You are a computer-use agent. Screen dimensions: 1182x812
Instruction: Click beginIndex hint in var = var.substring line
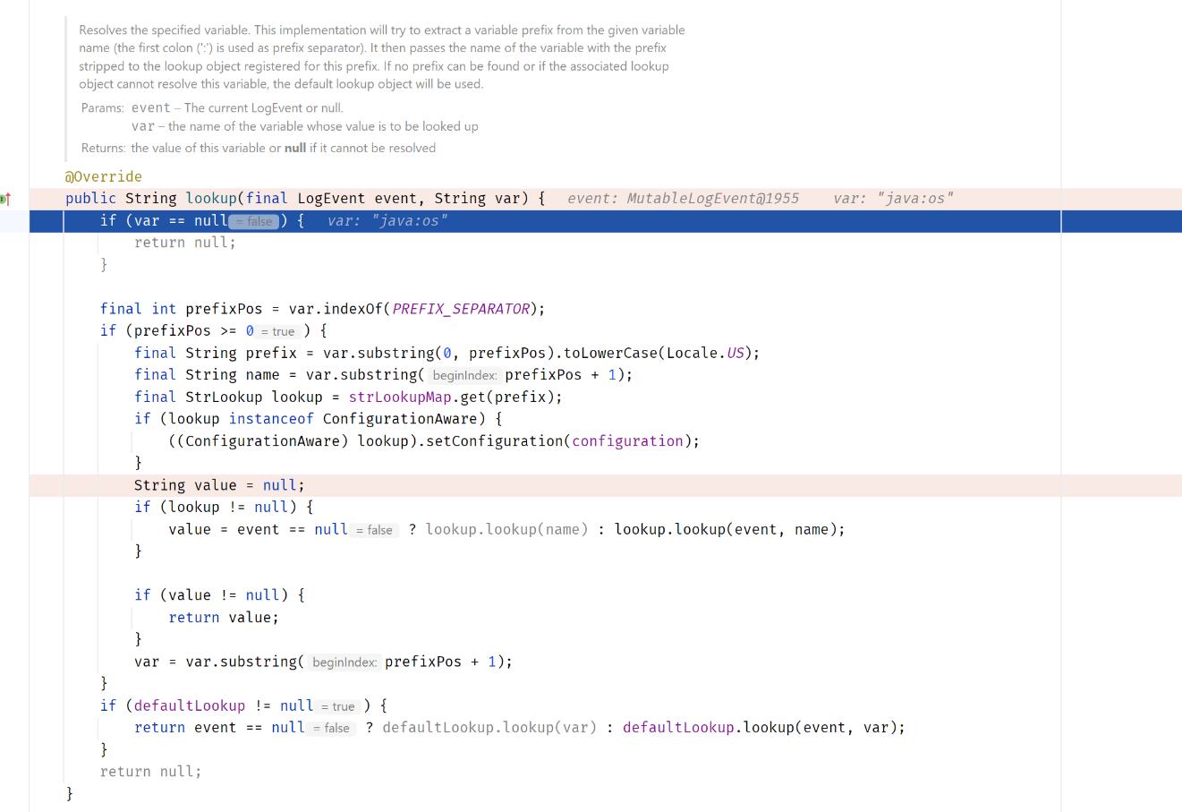[344, 662]
